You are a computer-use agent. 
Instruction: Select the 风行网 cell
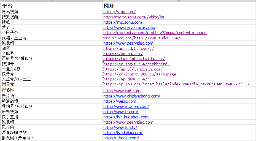pos(52,127)
